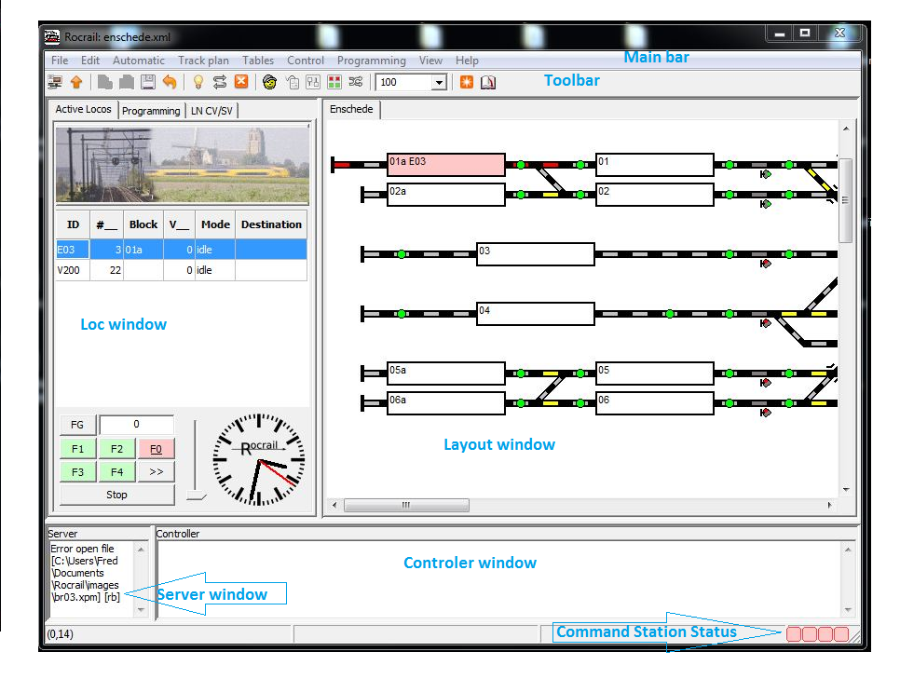
Task: Click the orange up-arrow toolbar icon
Action: [76, 82]
